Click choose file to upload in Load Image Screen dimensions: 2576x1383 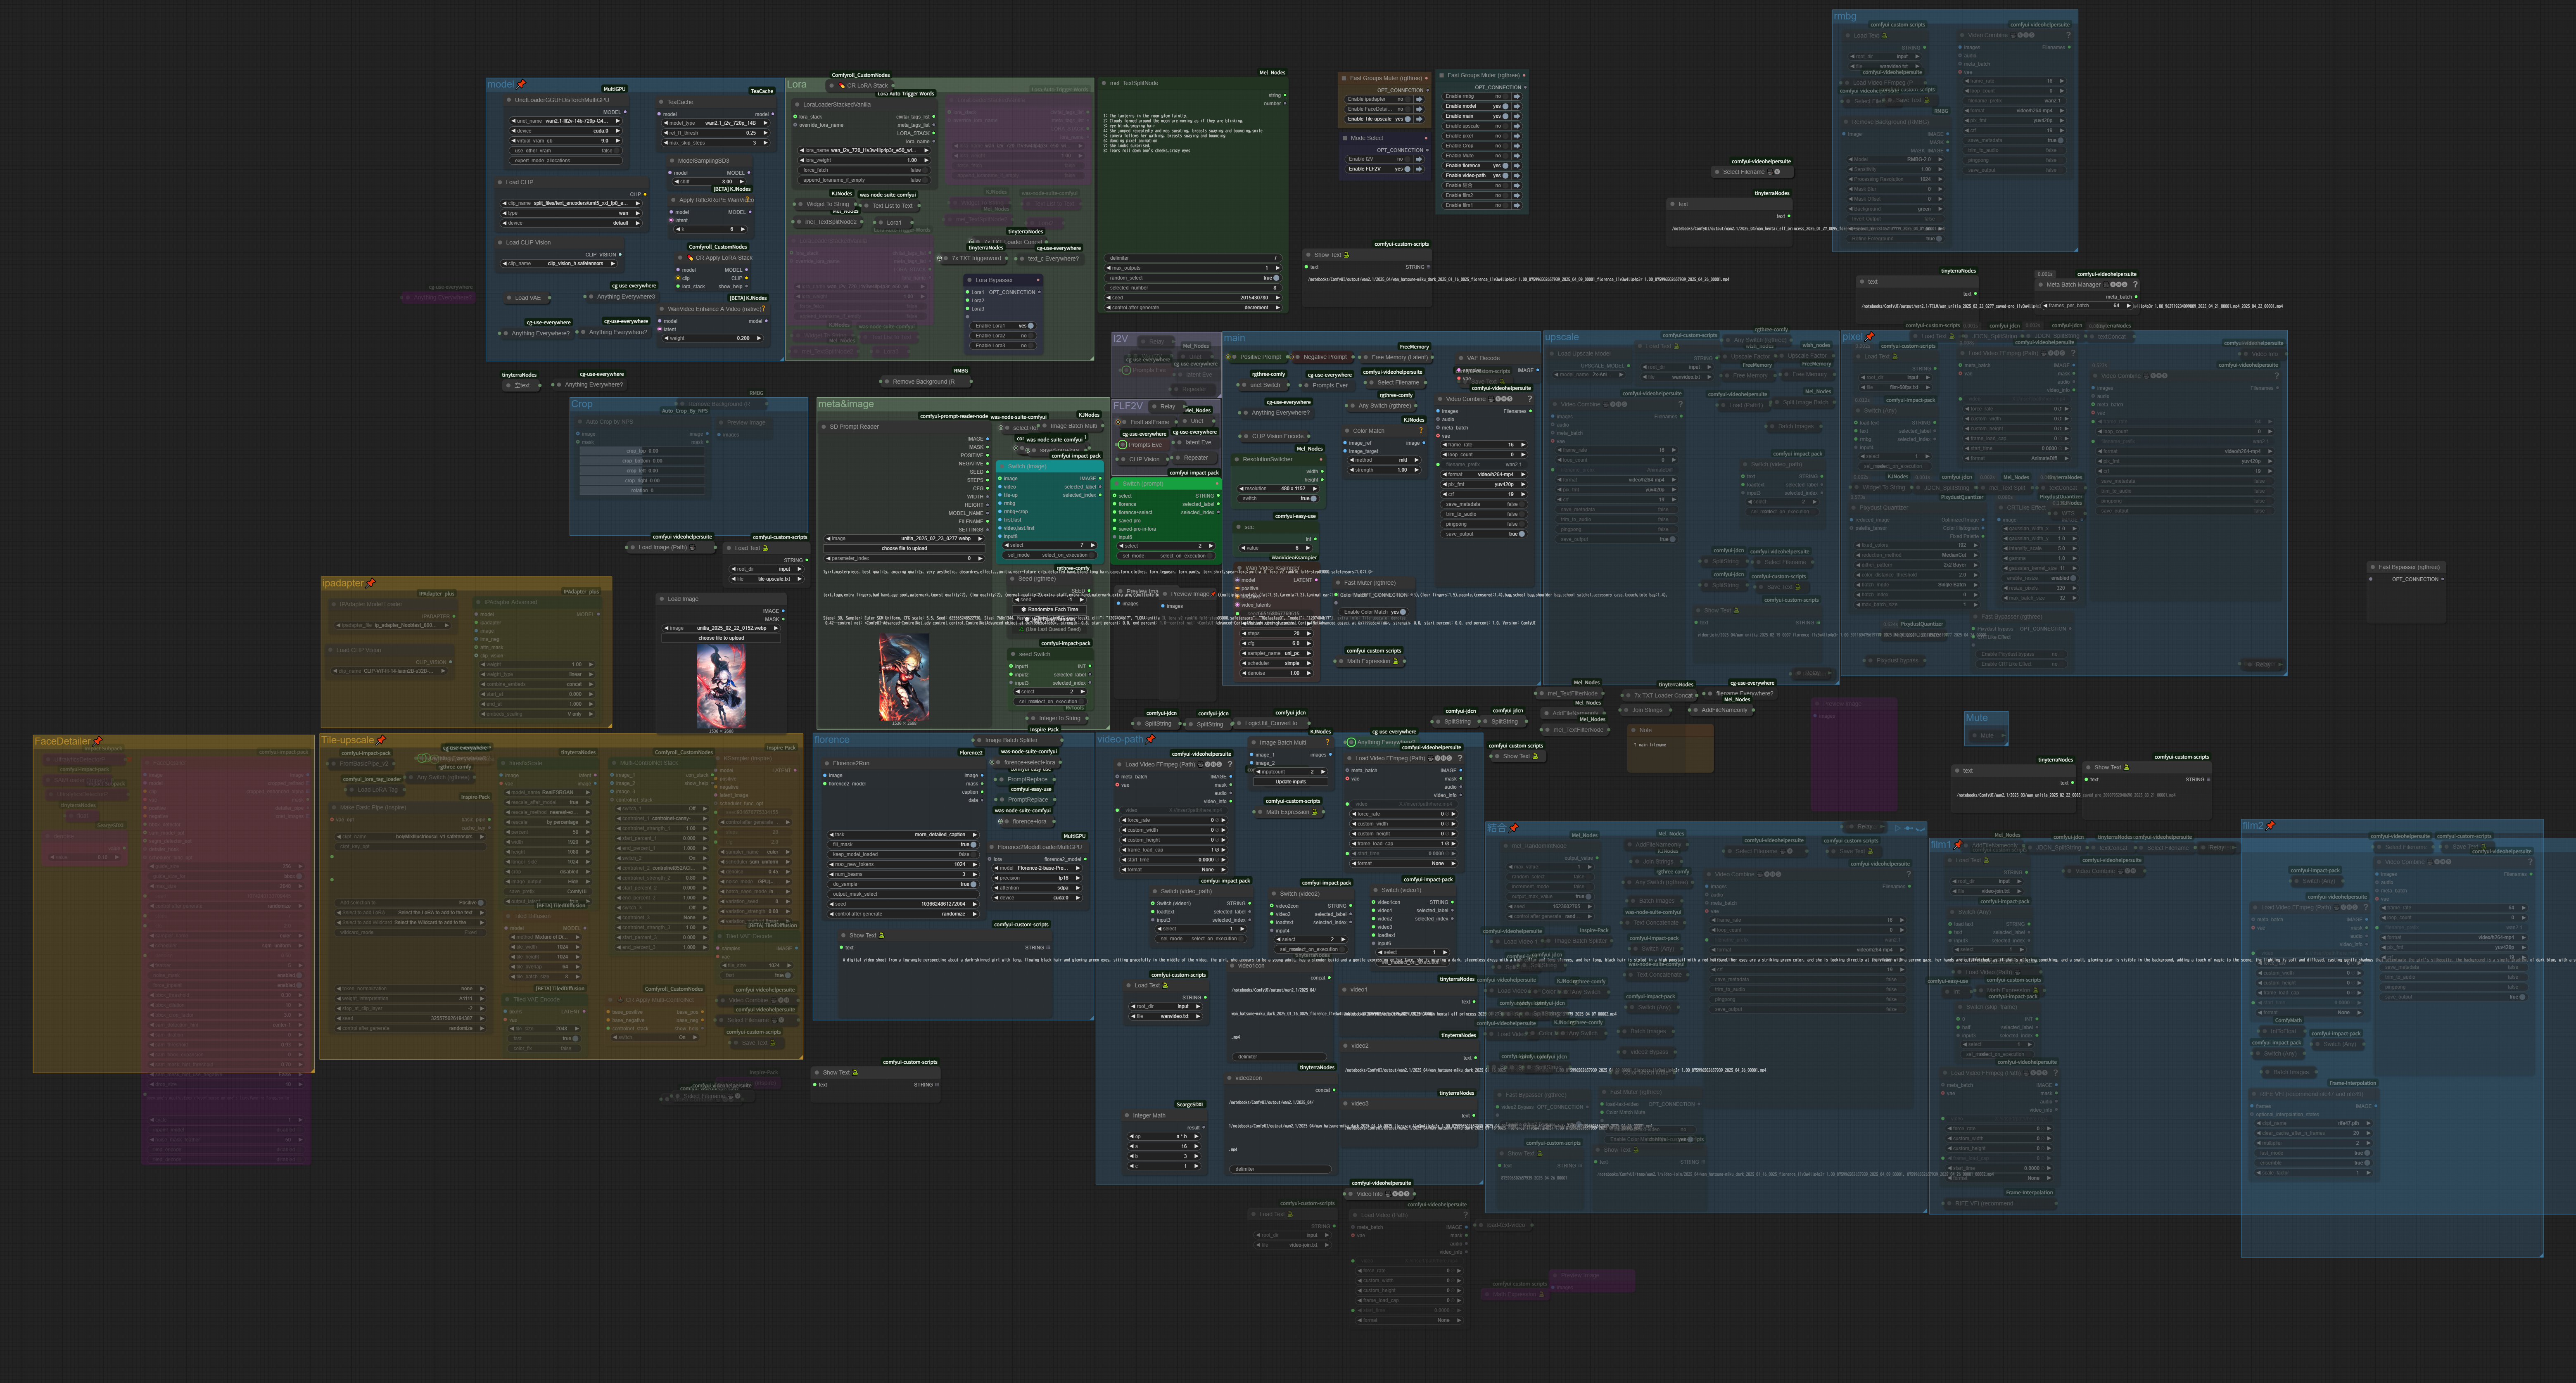(x=721, y=638)
